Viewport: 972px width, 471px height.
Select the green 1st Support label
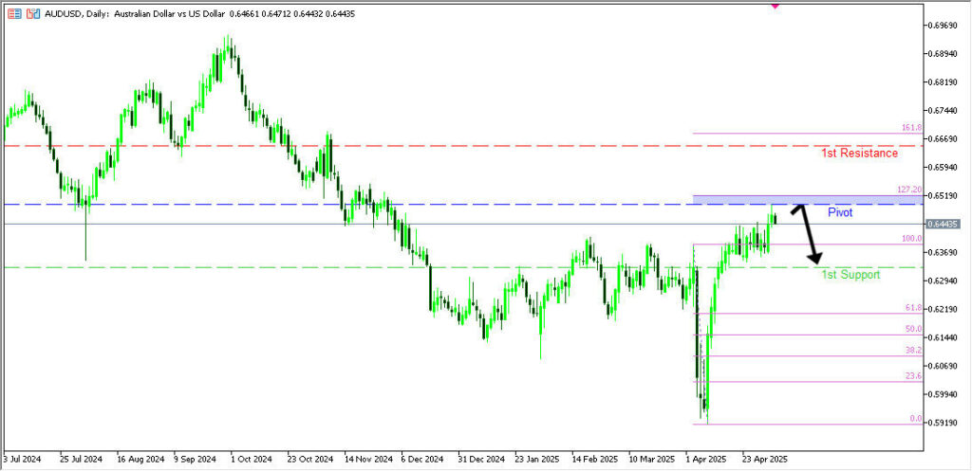(850, 274)
